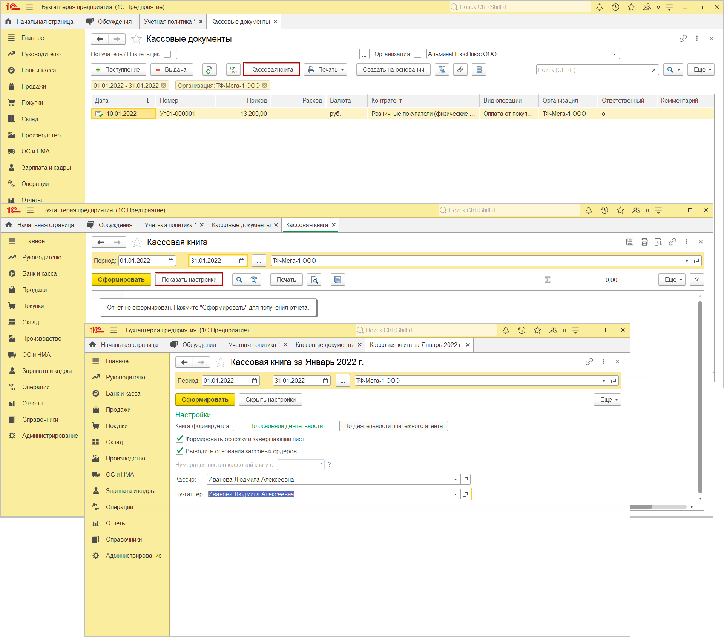Click the paperclip attachments icon
The height and width of the screenshot is (640, 724).
coord(460,70)
